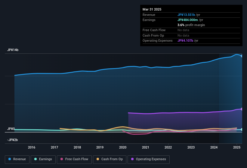This screenshot has width=247, height=168.
Task: Select the 2020 x-axis label
Action: (x=123, y=147)
